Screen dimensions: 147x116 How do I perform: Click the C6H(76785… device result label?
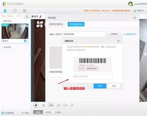pos(56,72)
